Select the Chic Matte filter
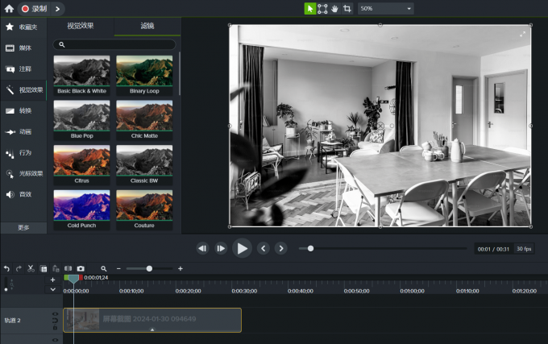 point(144,120)
